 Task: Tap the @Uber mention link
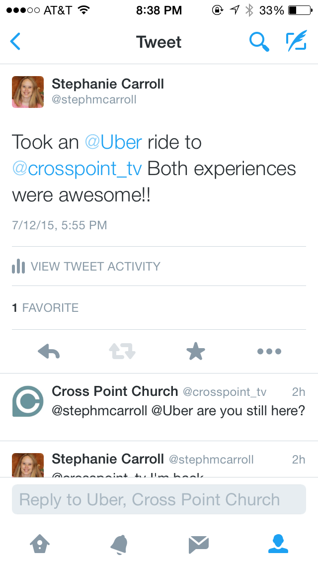pos(114,142)
